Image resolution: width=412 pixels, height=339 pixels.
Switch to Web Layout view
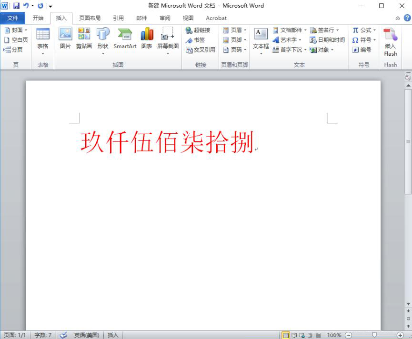tap(302, 335)
